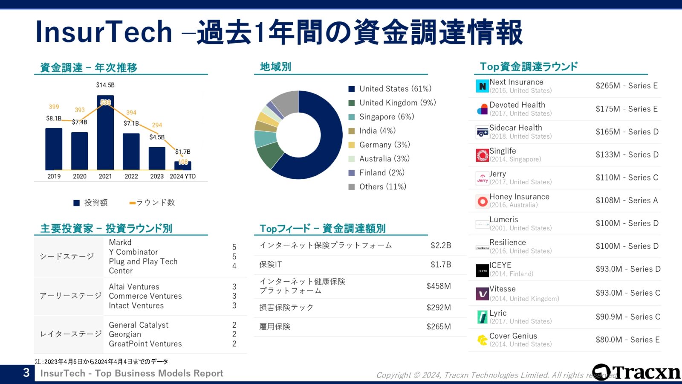Click the Jerry company logo
This screenshot has height=384, width=682.
click(x=483, y=178)
